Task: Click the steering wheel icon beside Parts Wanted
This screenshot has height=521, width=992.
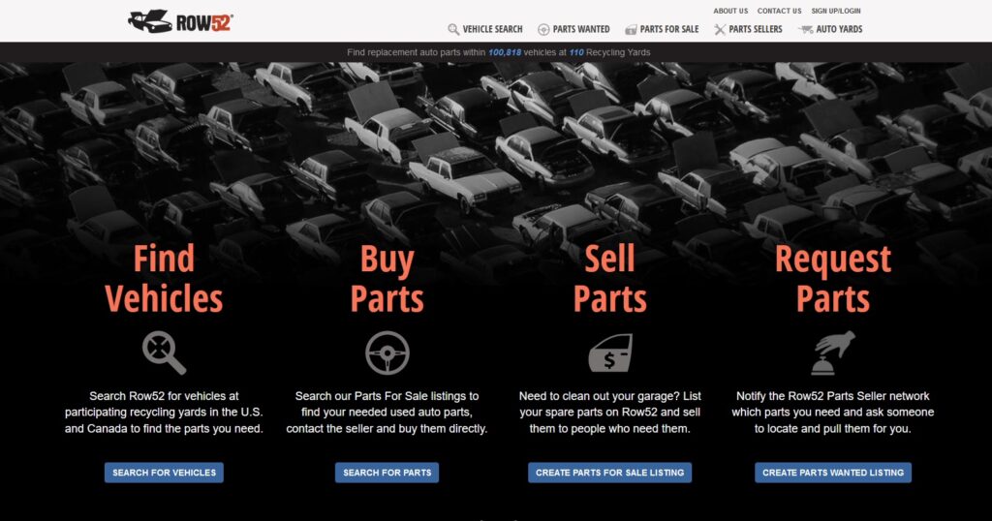Action: [543, 29]
